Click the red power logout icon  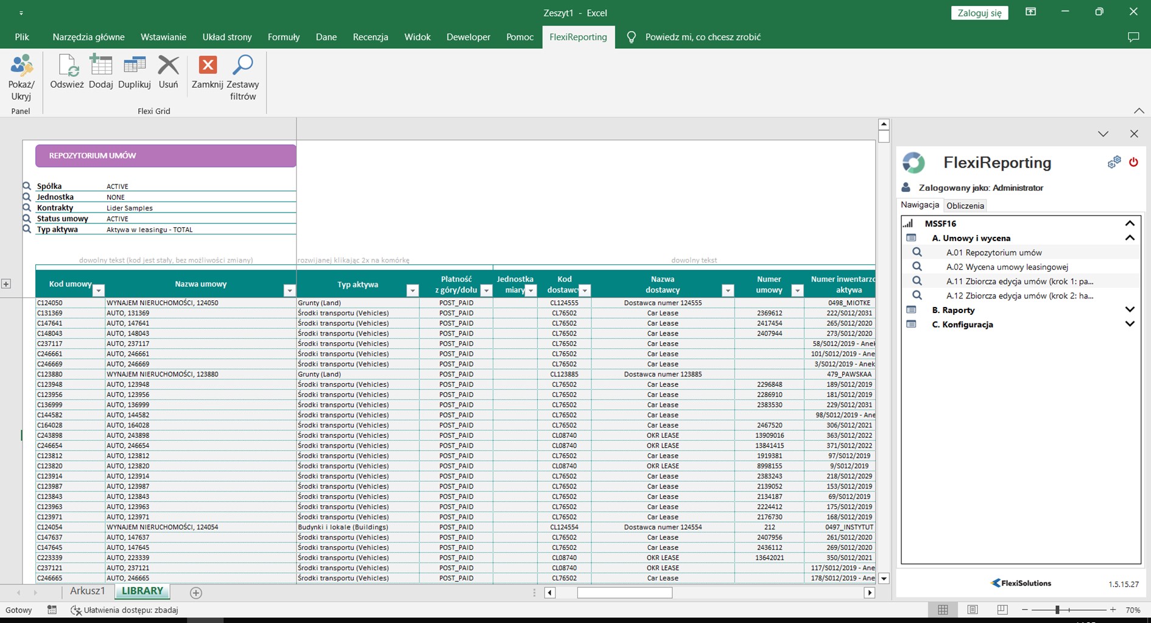click(x=1133, y=162)
